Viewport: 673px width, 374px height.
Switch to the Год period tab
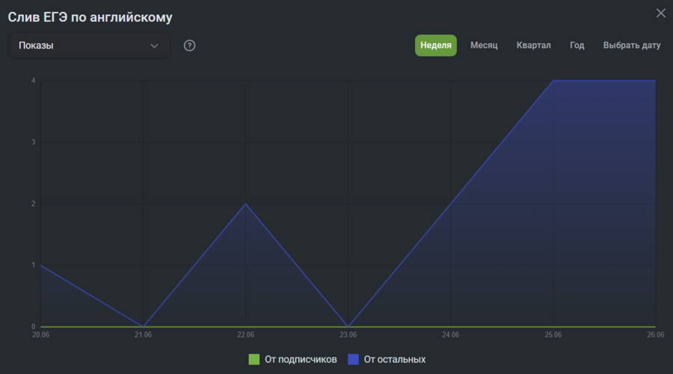[x=577, y=46]
